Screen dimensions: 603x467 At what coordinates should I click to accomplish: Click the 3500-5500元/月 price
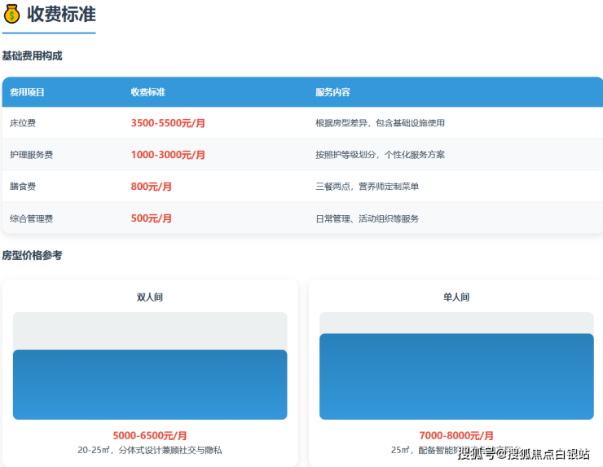168,123
